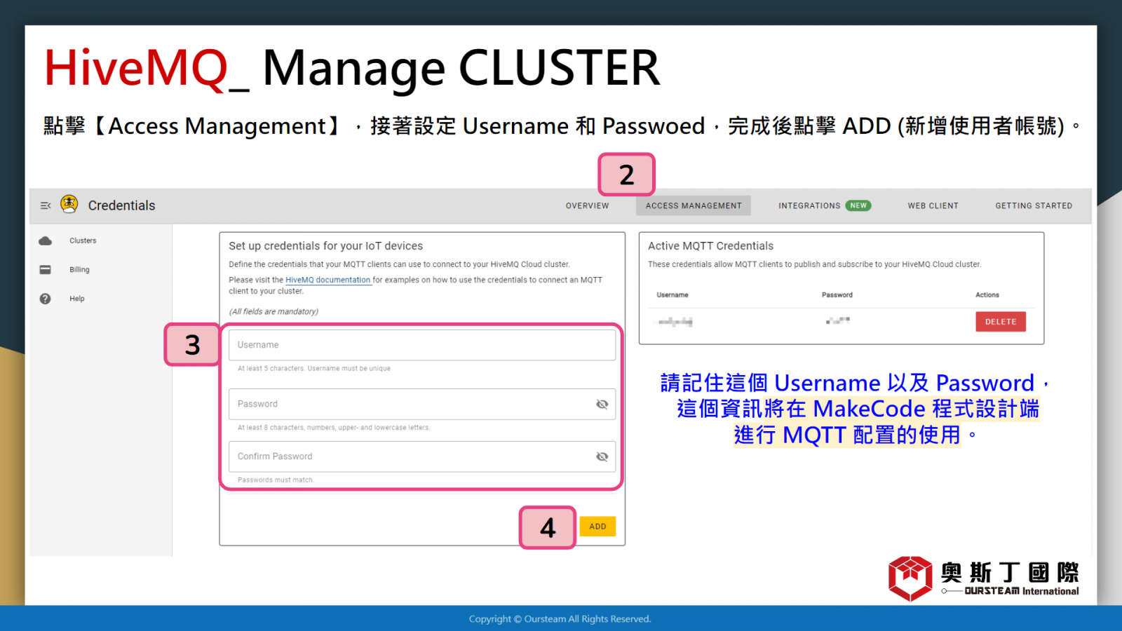Click the Password column header
This screenshot has width=1122, height=631.
tap(837, 295)
